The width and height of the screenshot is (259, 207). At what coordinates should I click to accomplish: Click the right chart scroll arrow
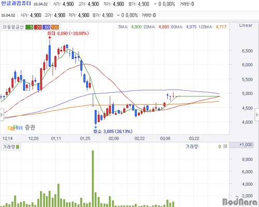[x=257, y=115]
